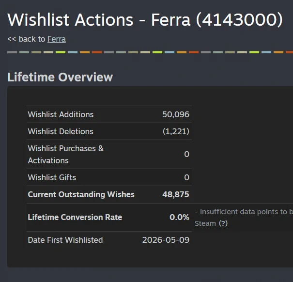This screenshot has width=293, height=282.
Task: Click the Purchases & Activations value 0
Action: point(186,154)
